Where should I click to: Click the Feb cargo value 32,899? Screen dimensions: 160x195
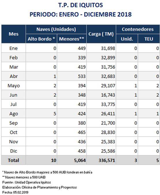[108, 58]
